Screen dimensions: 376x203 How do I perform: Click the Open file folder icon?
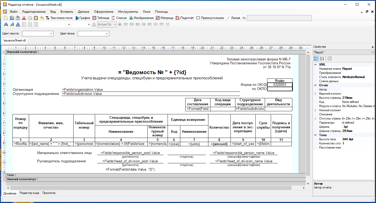[12, 18]
